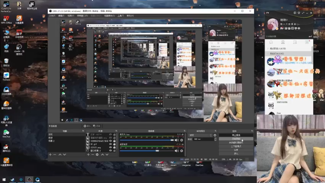
Task: Open the ToDesk desktop icon
Action: pyautogui.click(x=6, y=76)
